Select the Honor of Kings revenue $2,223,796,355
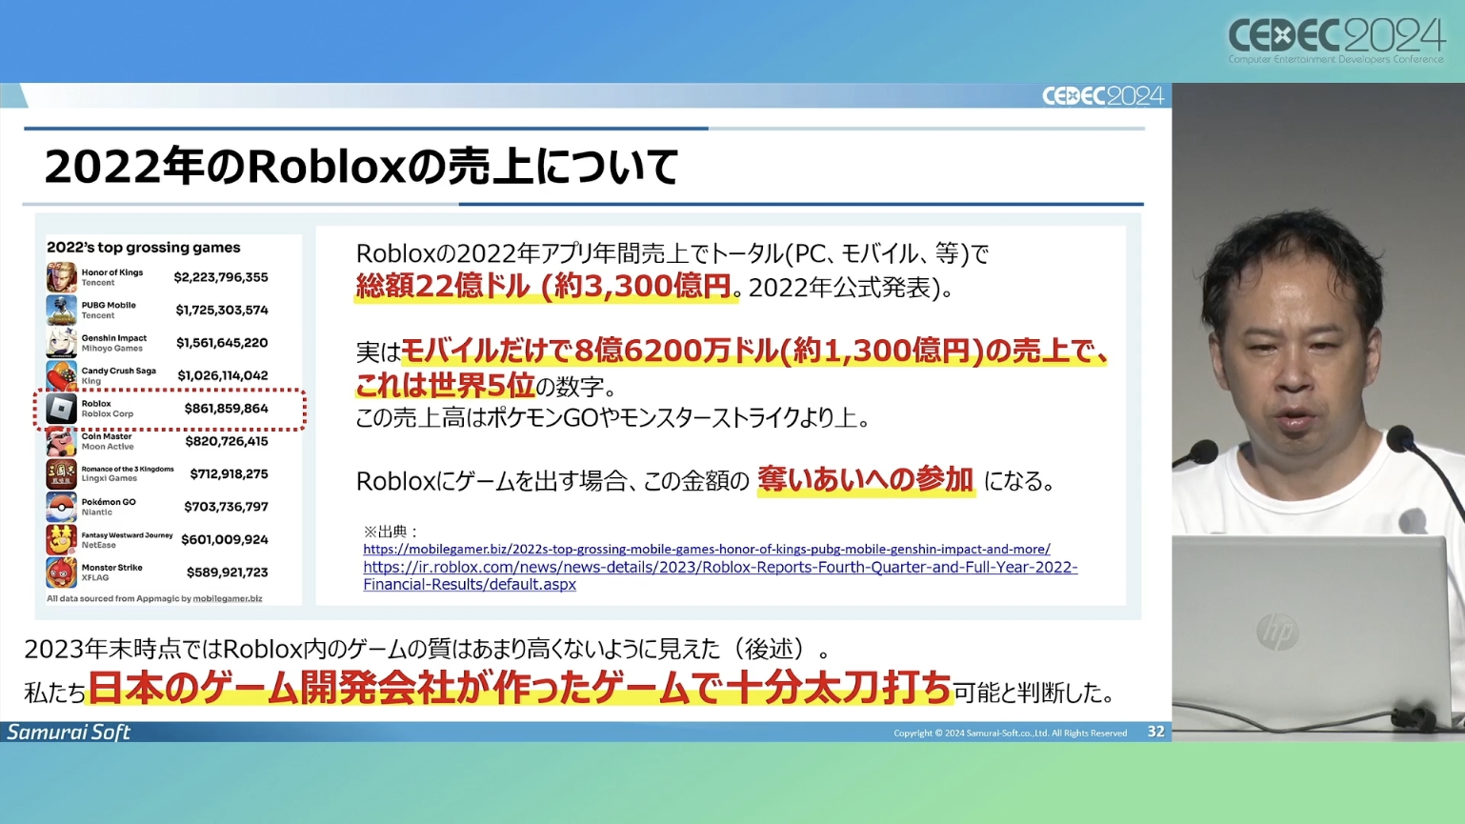 221,277
